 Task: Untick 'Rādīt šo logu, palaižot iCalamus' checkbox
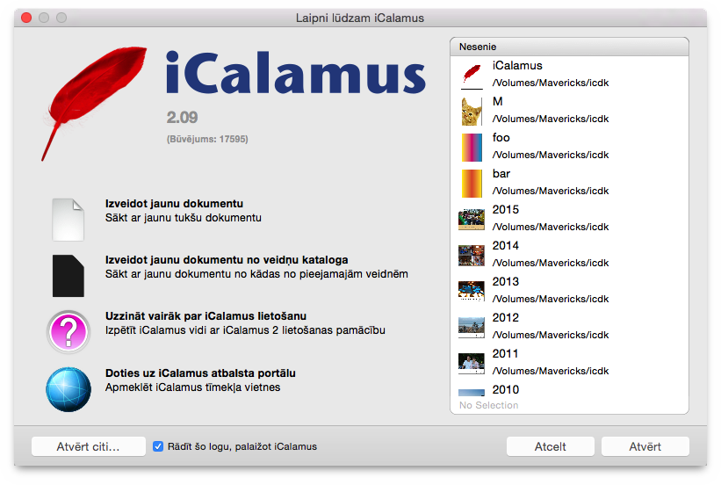click(x=158, y=446)
